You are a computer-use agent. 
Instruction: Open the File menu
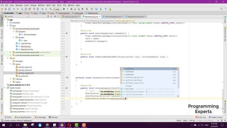pyautogui.click(x=2, y=5)
